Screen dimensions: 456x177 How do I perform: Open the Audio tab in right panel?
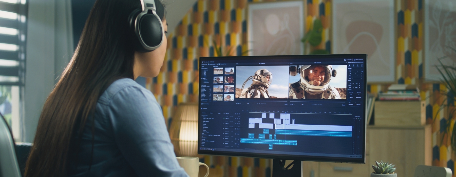(353, 65)
